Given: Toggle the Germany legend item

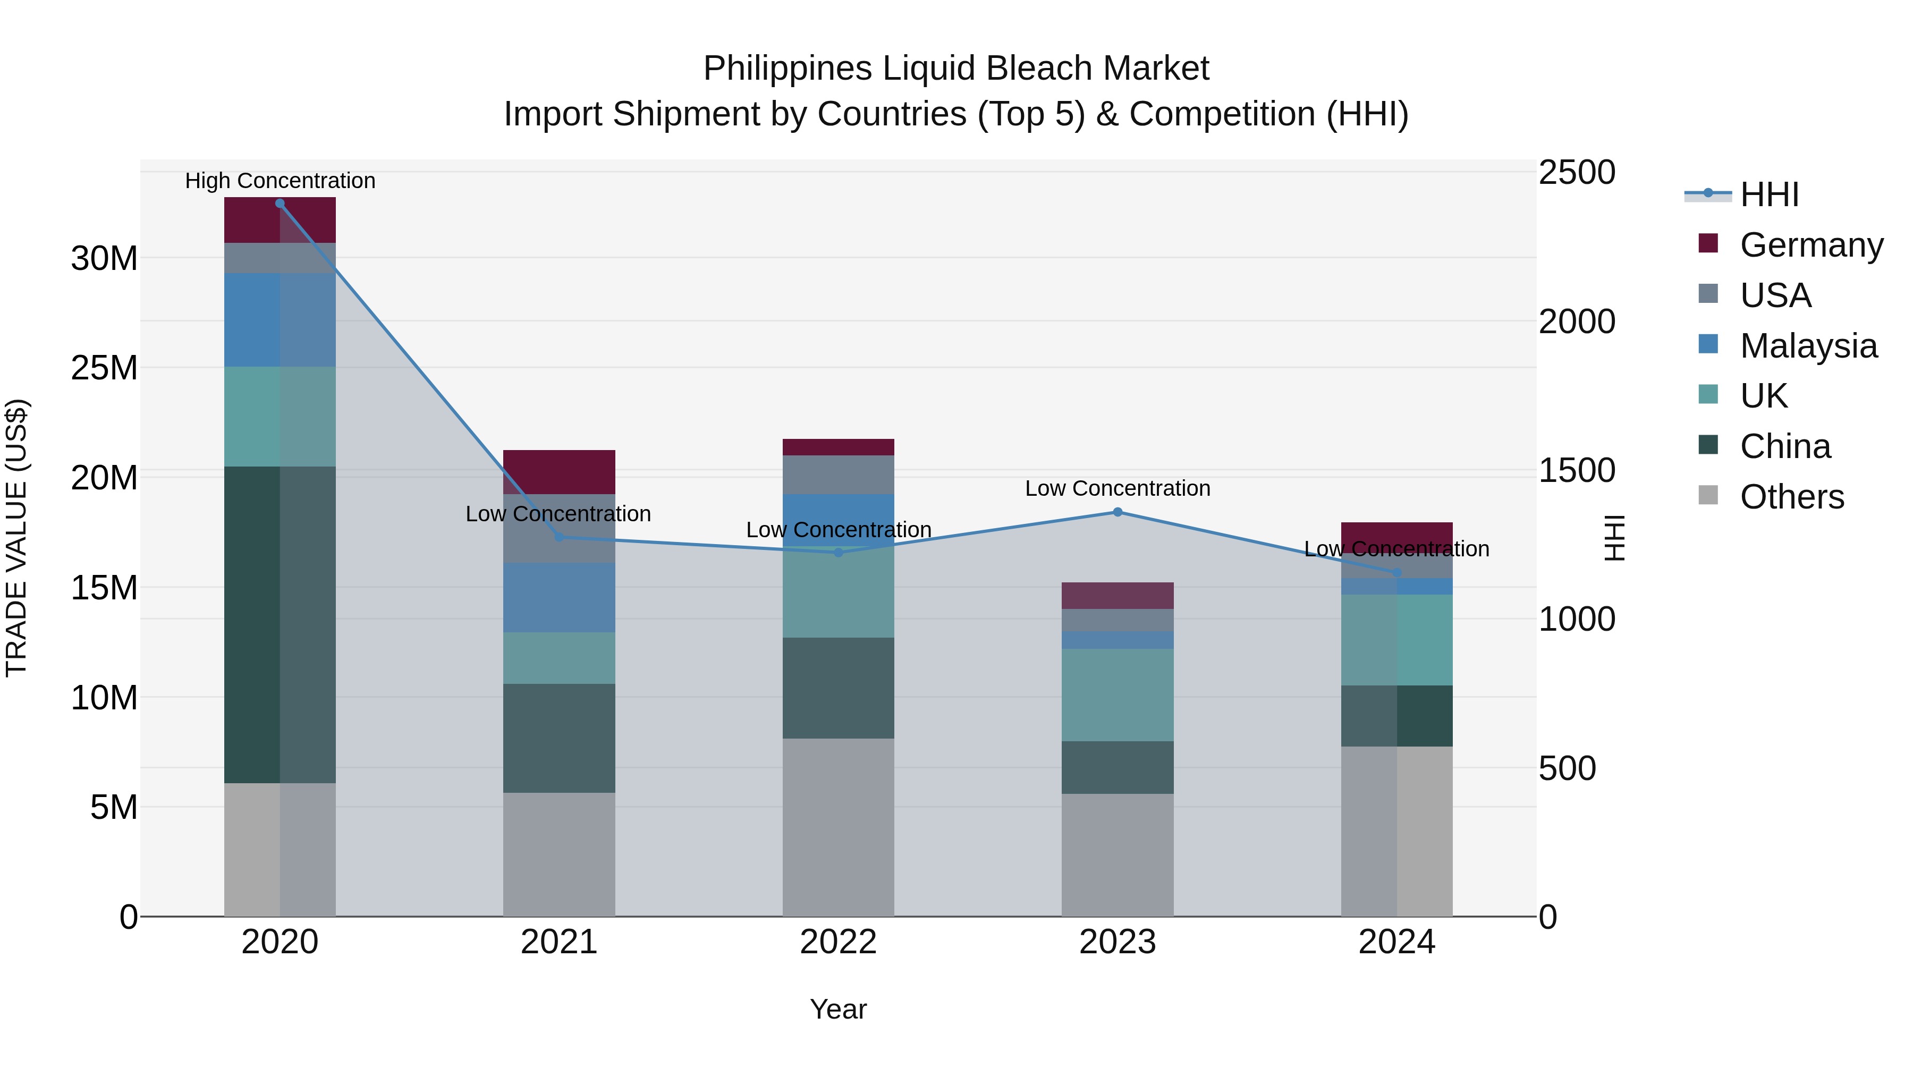Looking at the screenshot, I should (x=1791, y=244).
